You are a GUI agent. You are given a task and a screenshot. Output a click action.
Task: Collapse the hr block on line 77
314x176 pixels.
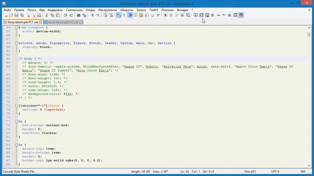point(17,121)
